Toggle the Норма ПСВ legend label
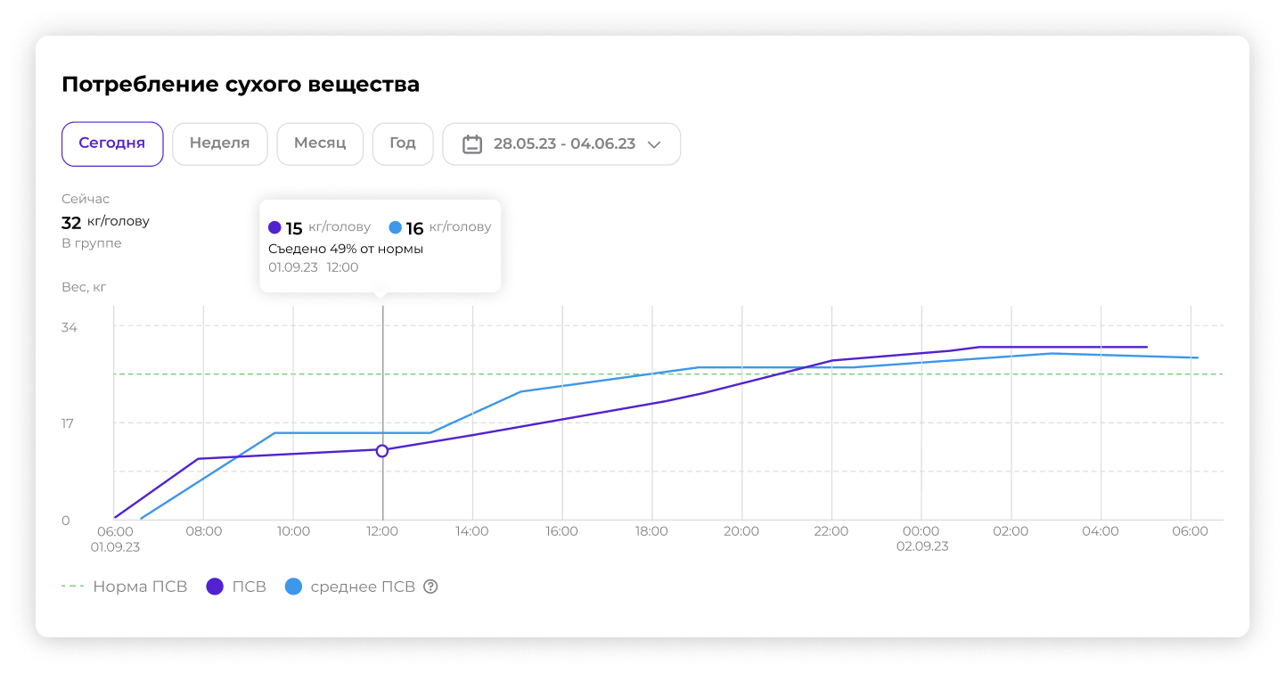The height and width of the screenshot is (673, 1285). (140, 587)
